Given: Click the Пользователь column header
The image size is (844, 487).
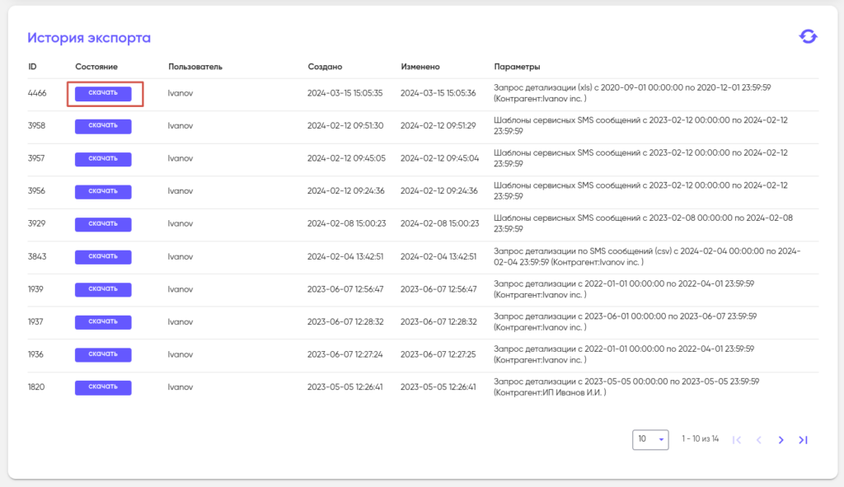Looking at the screenshot, I should (195, 66).
